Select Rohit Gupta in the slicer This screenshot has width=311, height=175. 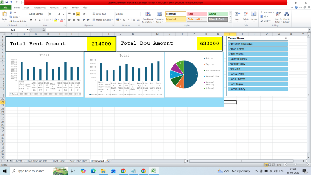coord(258,84)
